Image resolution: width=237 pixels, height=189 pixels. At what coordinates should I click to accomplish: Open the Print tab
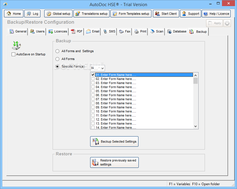pyautogui.click(x=140, y=31)
